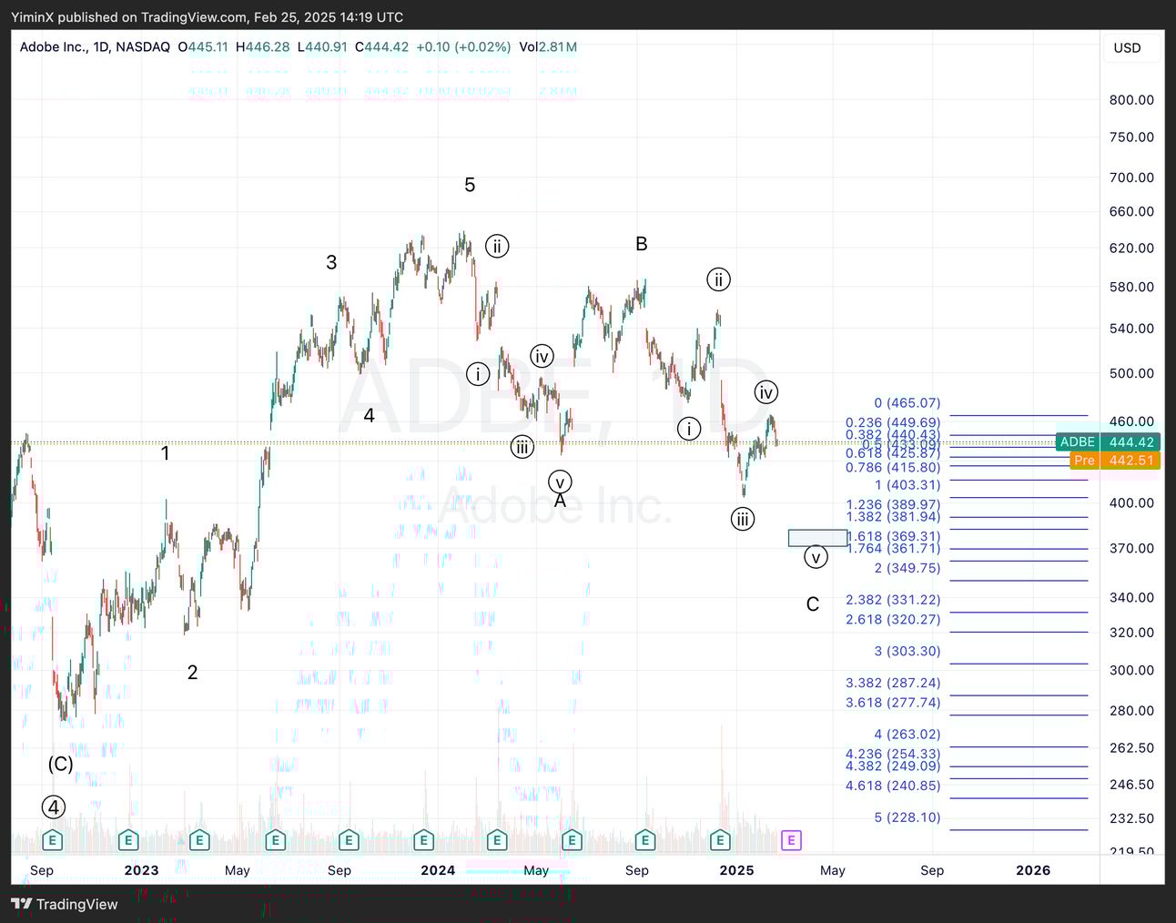This screenshot has width=1176, height=923.
Task: Click the TradingView logo at the bottom
Action: pyautogui.click(x=65, y=904)
